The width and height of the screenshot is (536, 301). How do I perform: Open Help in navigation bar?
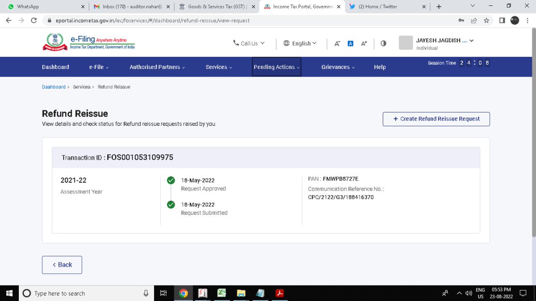point(380,67)
